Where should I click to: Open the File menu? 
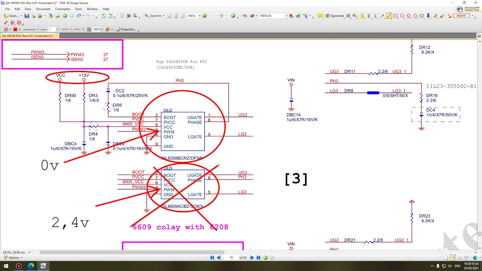pos(8,9)
